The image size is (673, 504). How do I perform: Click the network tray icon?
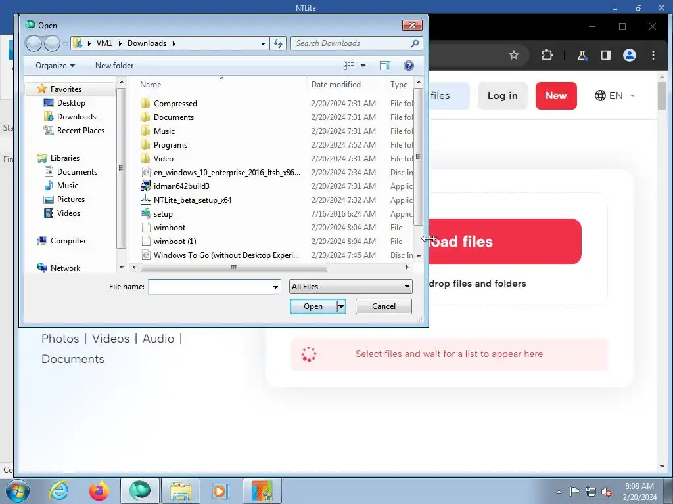pyautogui.click(x=591, y=492)
